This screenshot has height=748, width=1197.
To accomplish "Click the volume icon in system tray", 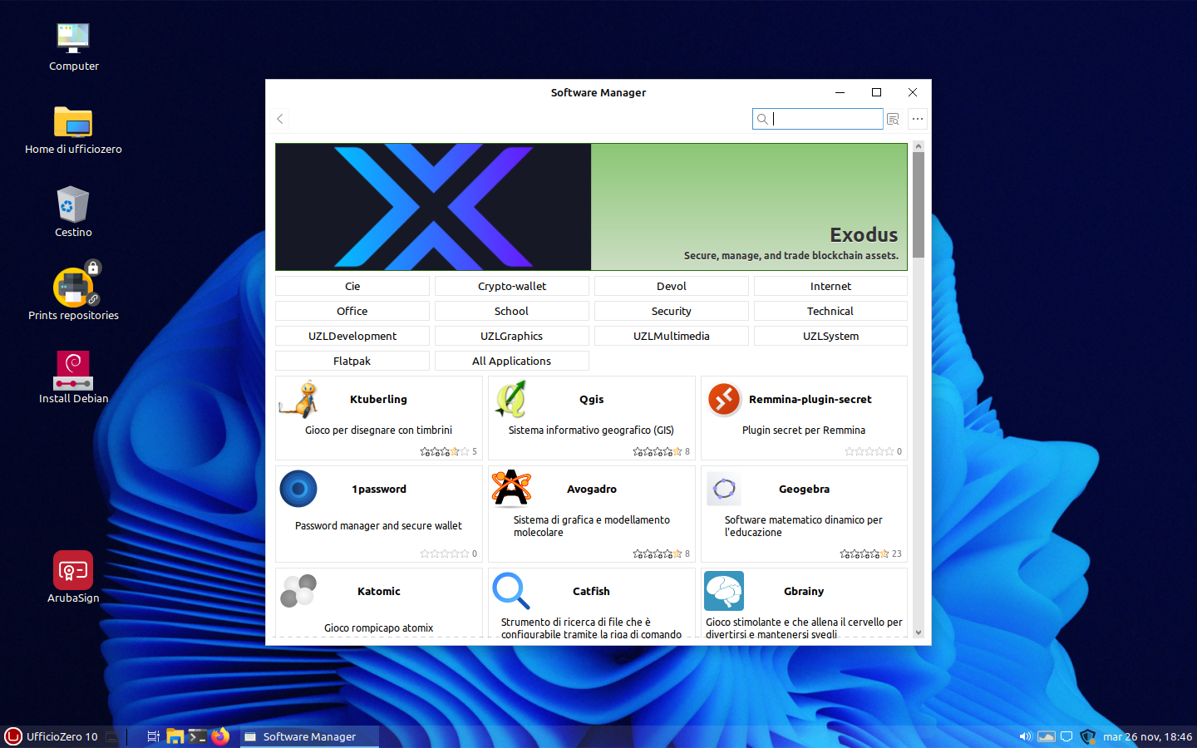I will pyautogui.click(x=1026, y=736).
